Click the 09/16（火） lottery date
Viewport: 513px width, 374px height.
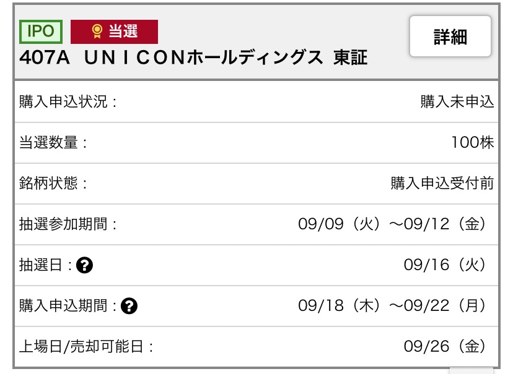tap(445, 265)
